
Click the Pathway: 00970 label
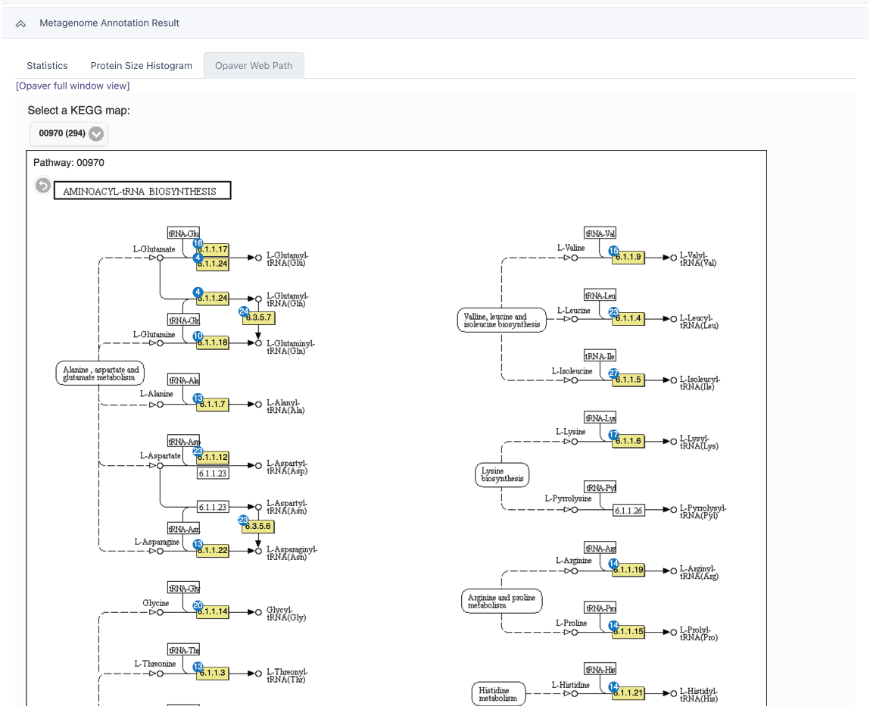pyautogui.click(x=69, y=163)
